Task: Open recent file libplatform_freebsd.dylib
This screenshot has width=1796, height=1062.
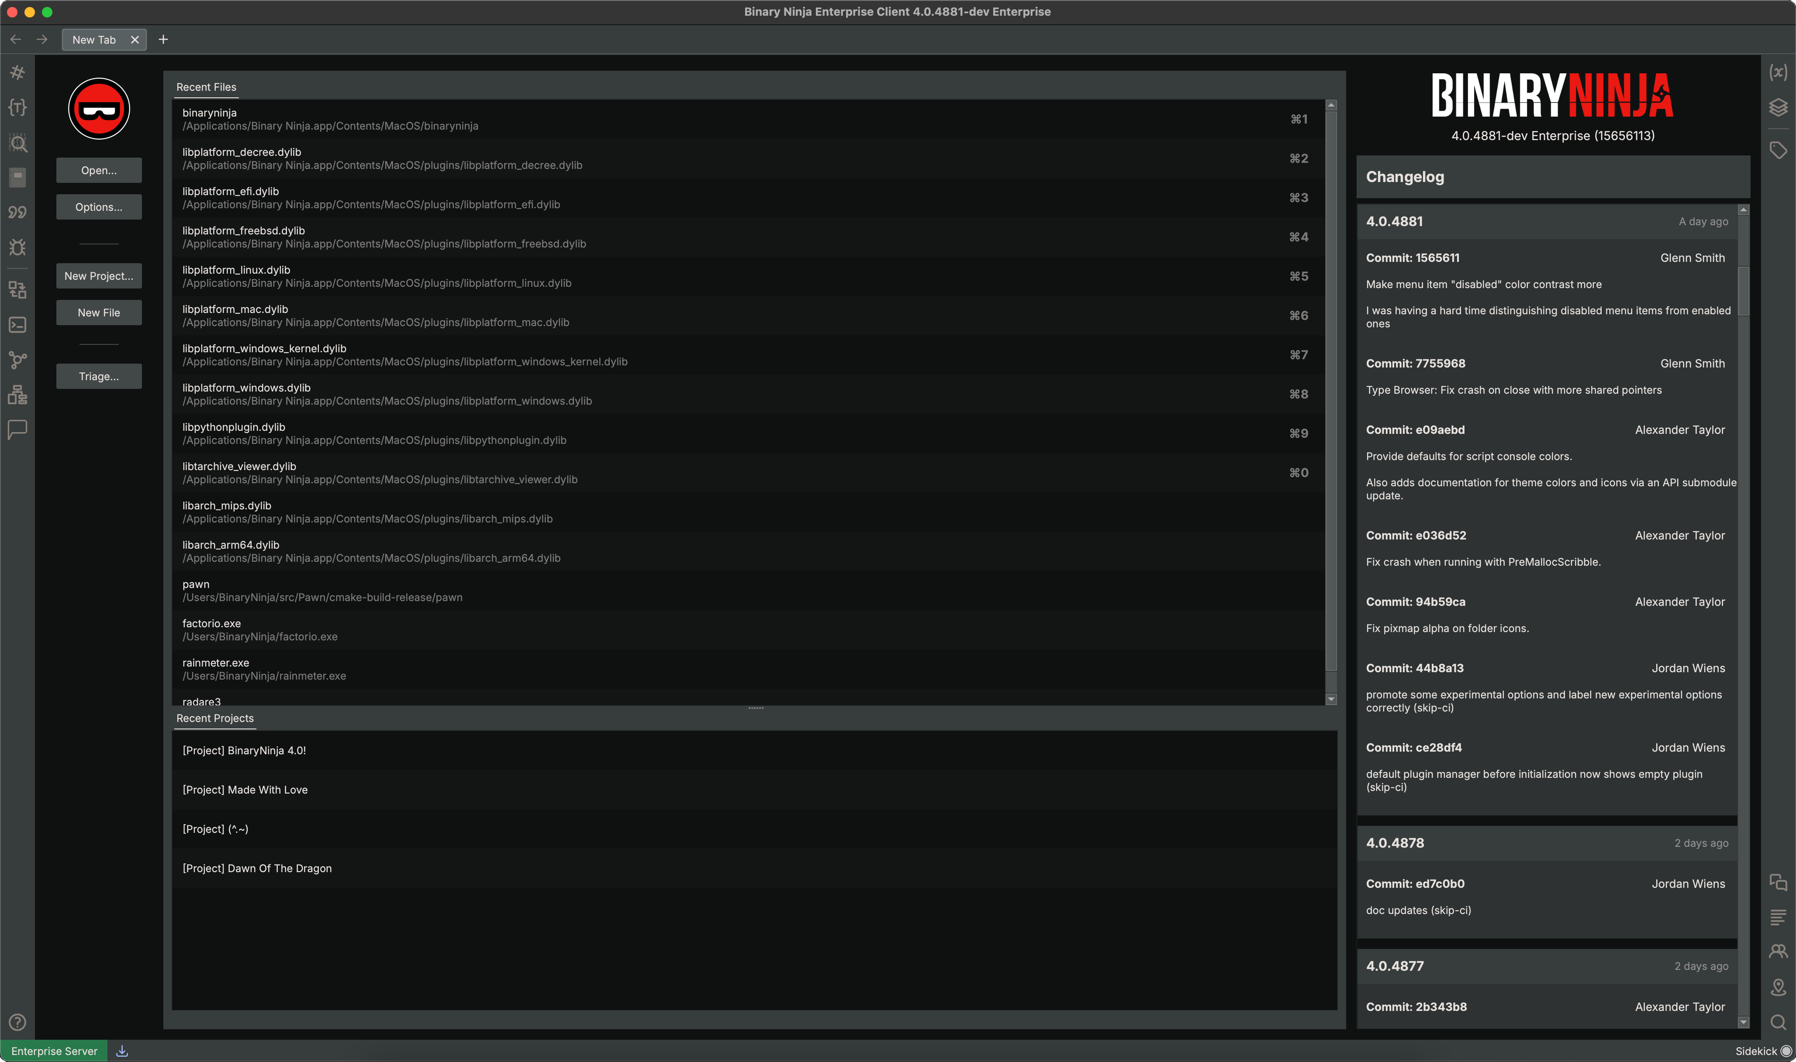Action: [748, 237]
